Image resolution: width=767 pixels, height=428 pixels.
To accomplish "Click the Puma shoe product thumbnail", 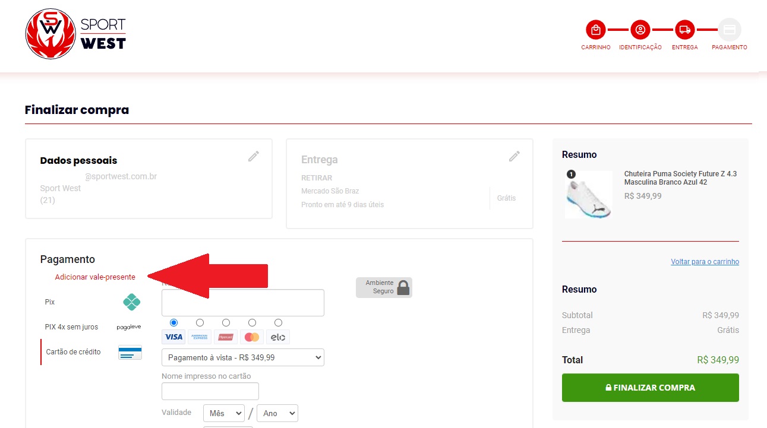I will 588,195.
